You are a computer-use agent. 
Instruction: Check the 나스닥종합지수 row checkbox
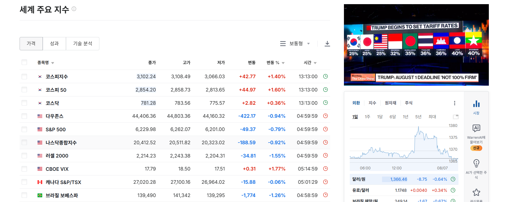tap(24, 142)
